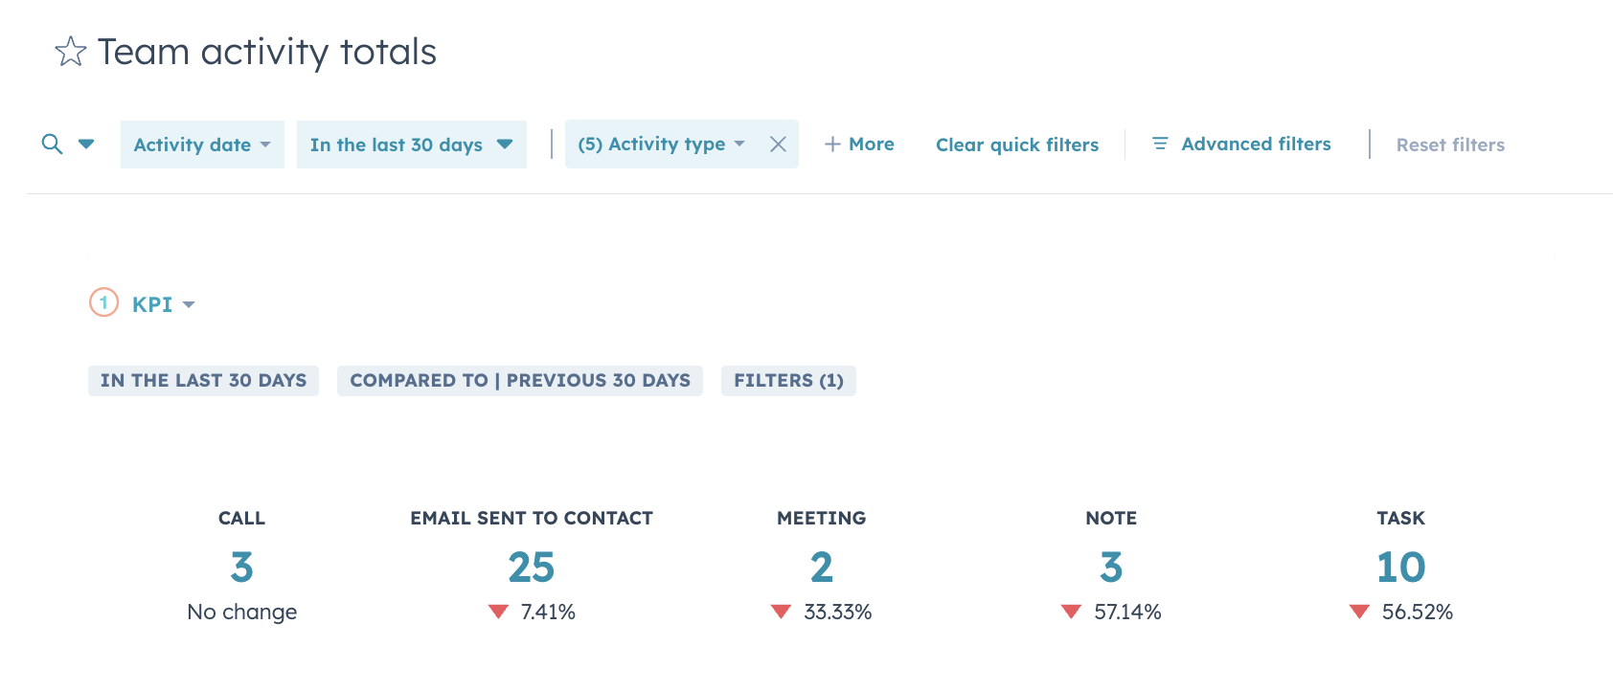This screenshot has height=691, width=1613.
Task: Select the MEETING value 2
Action: pos(822,568)
